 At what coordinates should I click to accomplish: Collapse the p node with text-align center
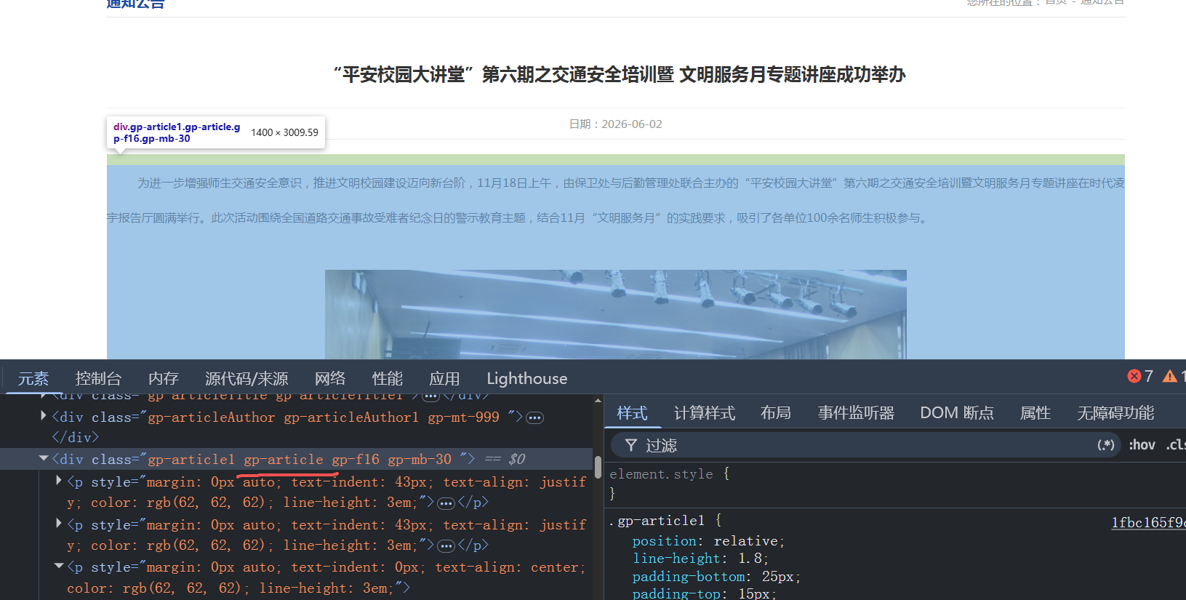[x=59, y=566]
